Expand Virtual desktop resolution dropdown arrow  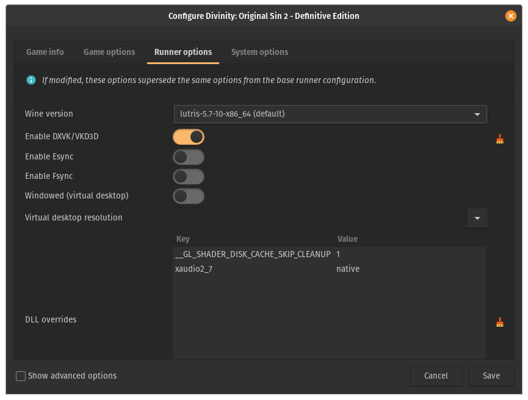coord(477,218)
